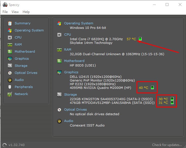Click the Summary clipboard icon in sidebar
The image size is (186, 148).
[x=10, y=23]
